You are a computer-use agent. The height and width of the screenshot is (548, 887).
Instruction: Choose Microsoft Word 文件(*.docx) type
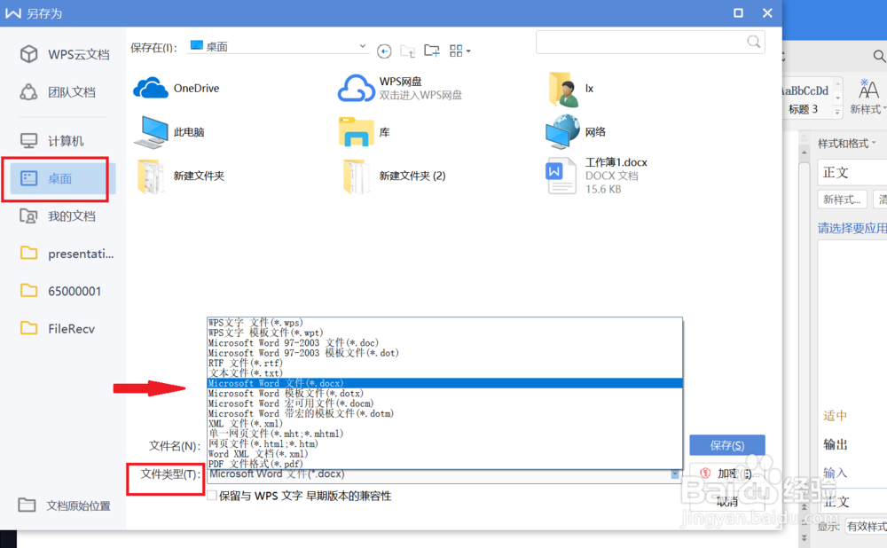pyautogui.click(x=444, y=383)
